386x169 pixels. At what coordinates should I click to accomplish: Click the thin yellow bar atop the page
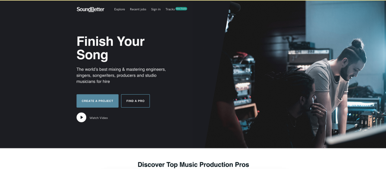193,0
